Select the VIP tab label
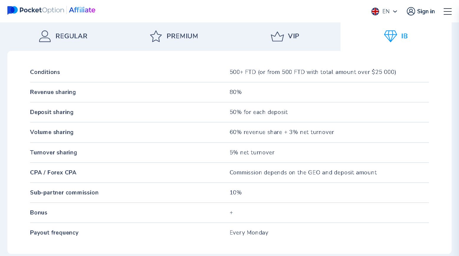 point(293,36)
